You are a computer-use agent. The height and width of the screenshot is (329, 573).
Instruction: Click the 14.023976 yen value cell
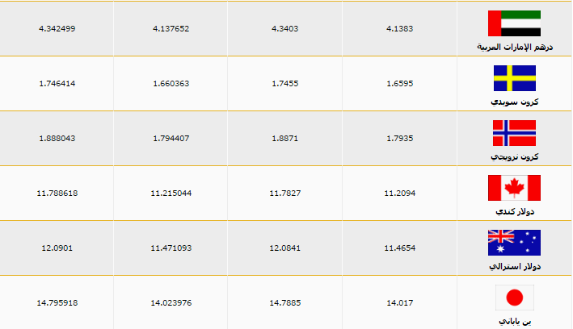171,302
